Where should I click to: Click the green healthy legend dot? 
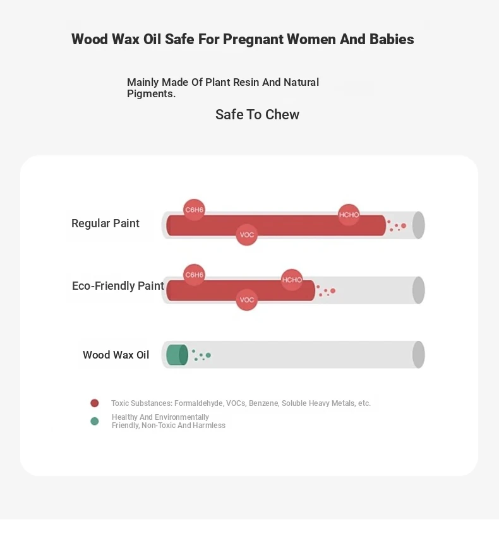click(95, 421)
